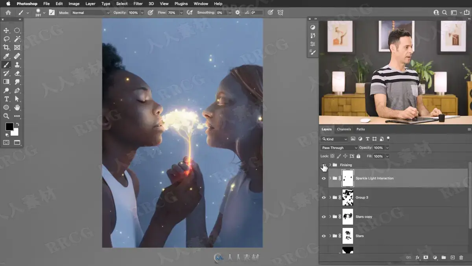This screenshot has width=472, height=266.
Task: Open the brush Opacity slider dropdown
Action: 142,13
